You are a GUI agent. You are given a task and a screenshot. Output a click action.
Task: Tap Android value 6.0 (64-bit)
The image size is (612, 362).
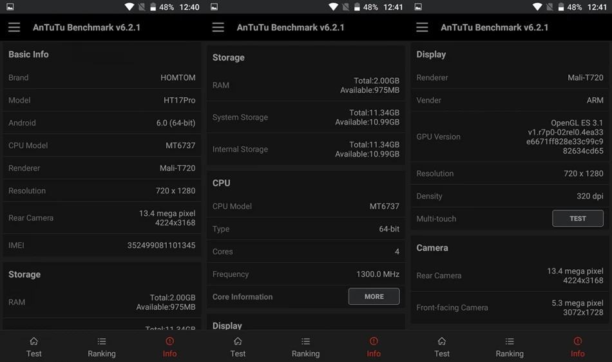[x=176, y=123]
